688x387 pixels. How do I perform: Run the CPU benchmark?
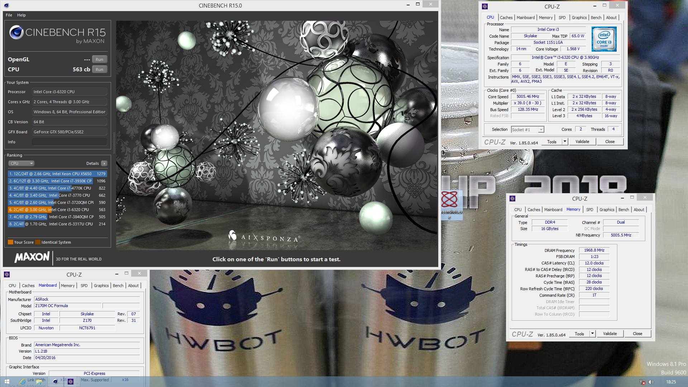(x=99, y=70)
